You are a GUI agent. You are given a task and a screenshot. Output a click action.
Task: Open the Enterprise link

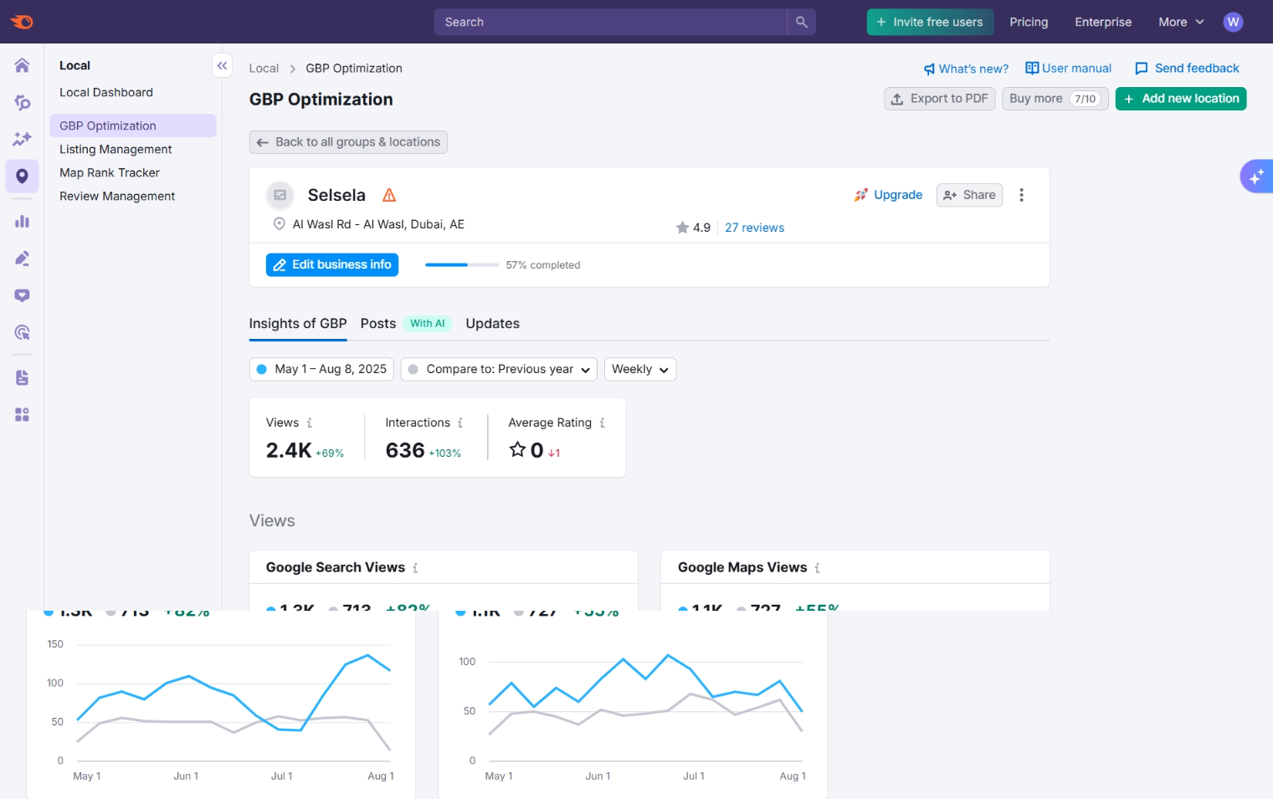[x=1103, y=22]
